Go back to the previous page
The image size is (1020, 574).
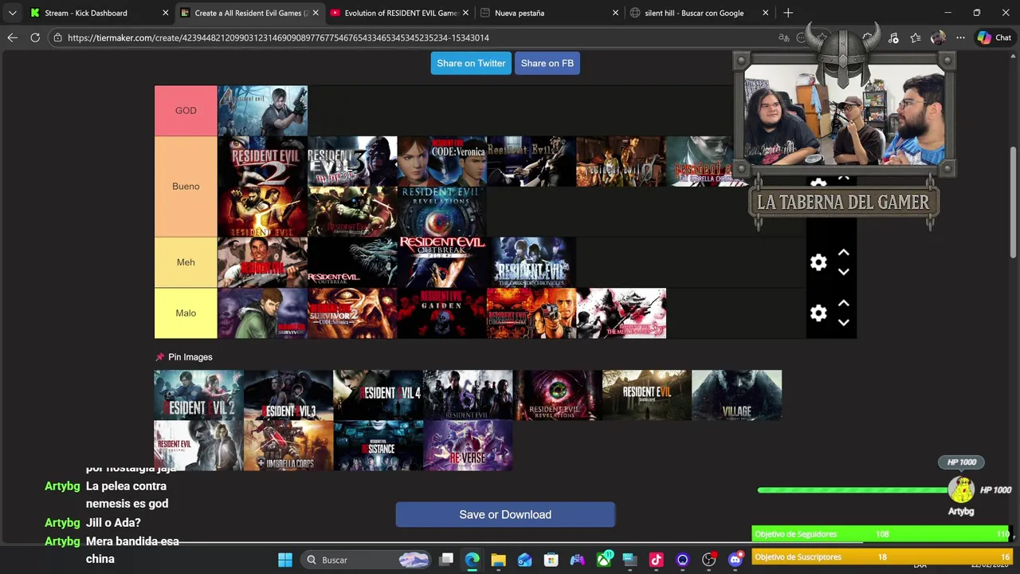tap(12, 37)
